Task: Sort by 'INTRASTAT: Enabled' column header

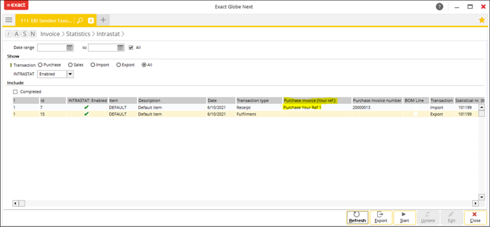Action: point(88,100)
